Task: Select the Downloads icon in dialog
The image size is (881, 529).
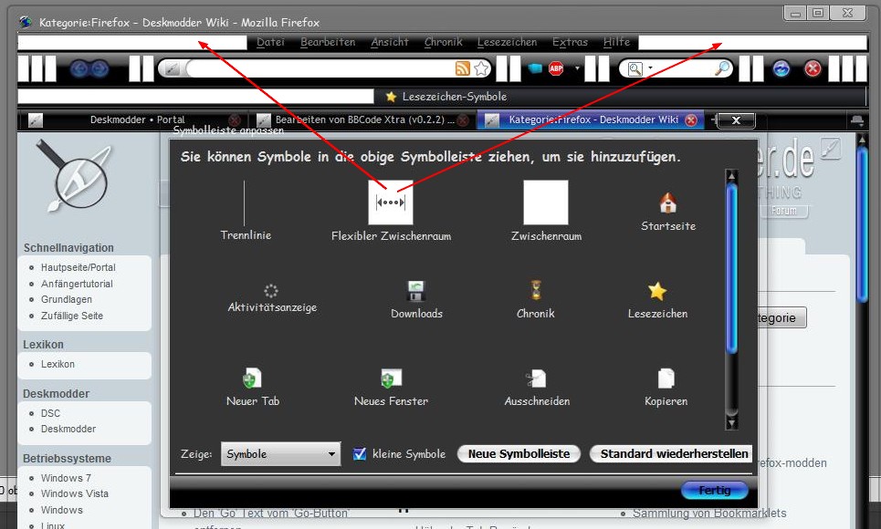Action: click(x=416, y=292)
